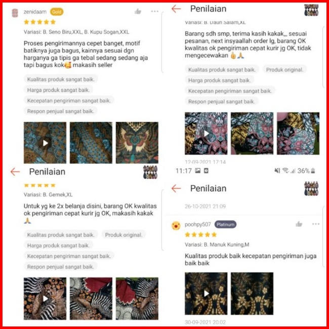Image resolution: width=329 pixels, height=329 pixels.
Task: Play video in B. Daun Salam review
Action: (206, 134)
